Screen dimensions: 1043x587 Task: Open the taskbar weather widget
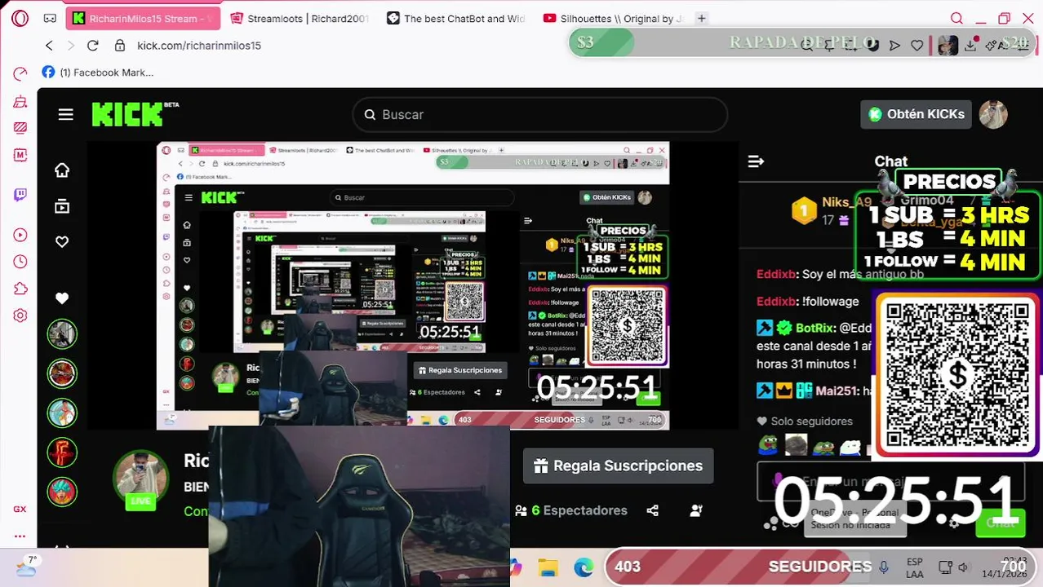tap(27, 566)
